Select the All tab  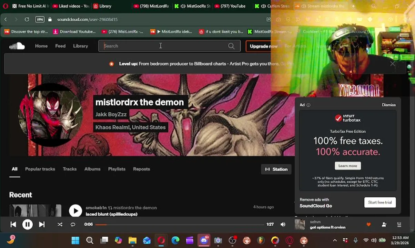14,169
